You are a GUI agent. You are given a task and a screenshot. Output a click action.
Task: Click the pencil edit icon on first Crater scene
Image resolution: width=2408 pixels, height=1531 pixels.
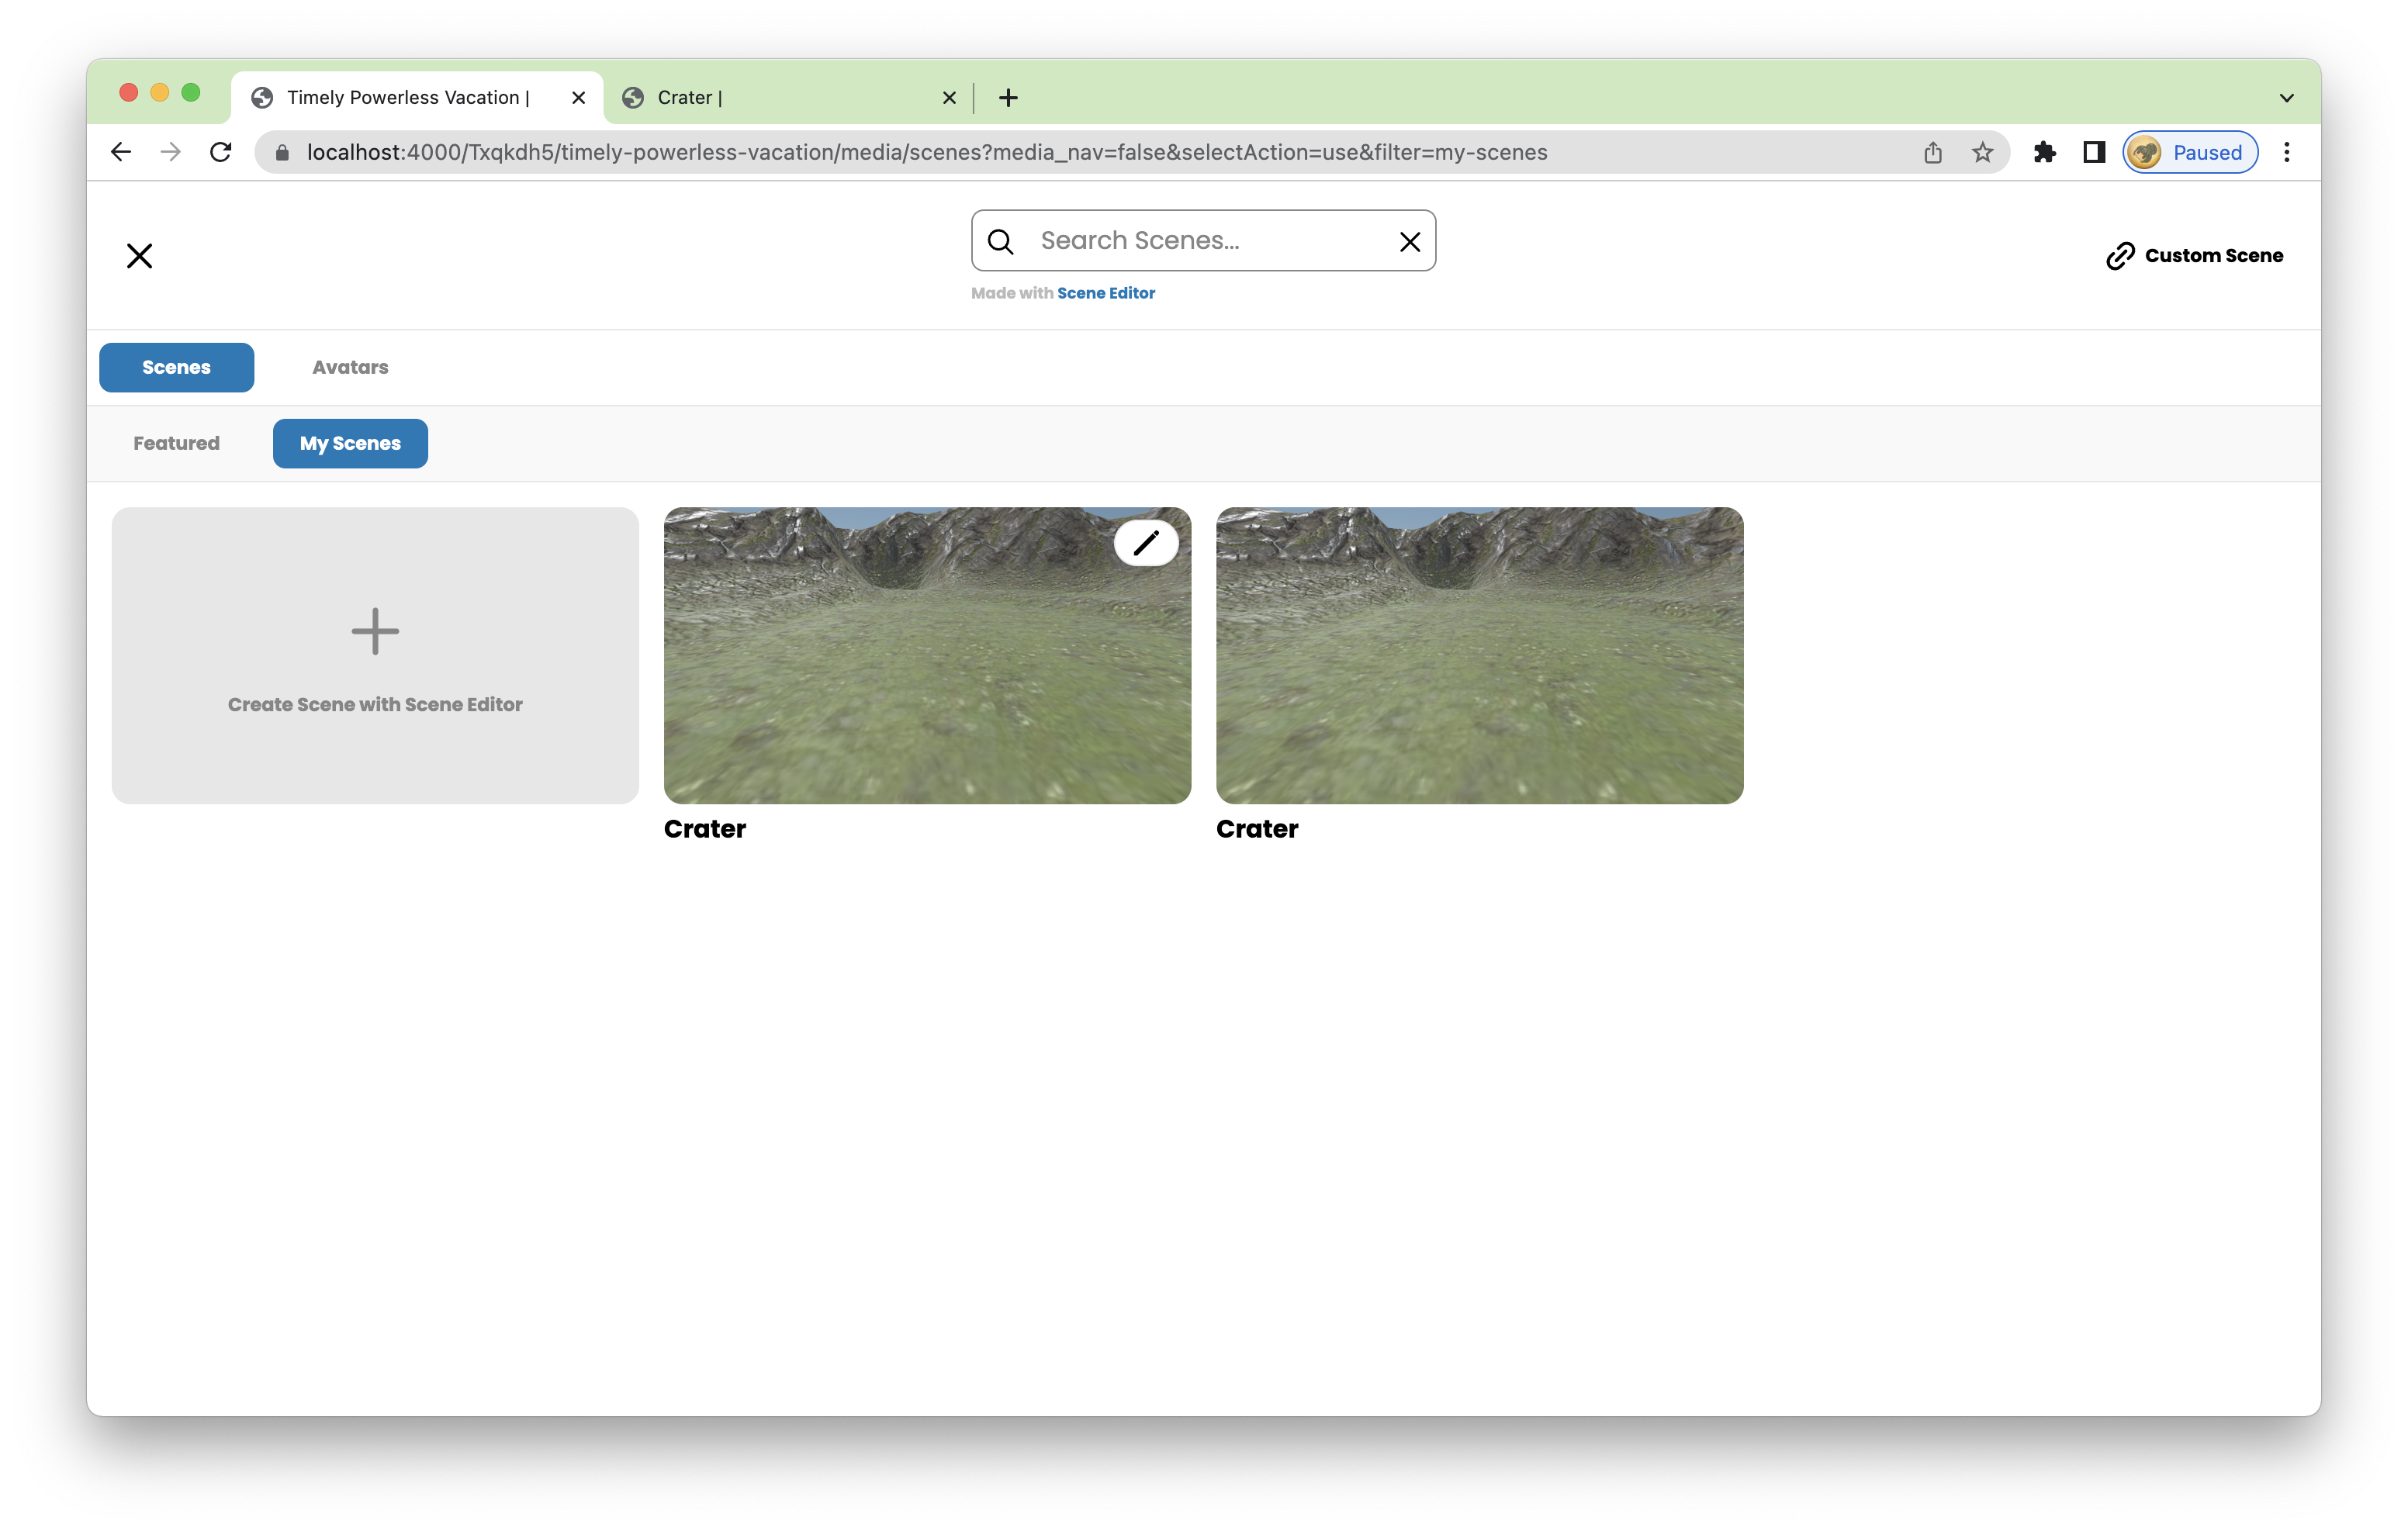click(1146, 543)
